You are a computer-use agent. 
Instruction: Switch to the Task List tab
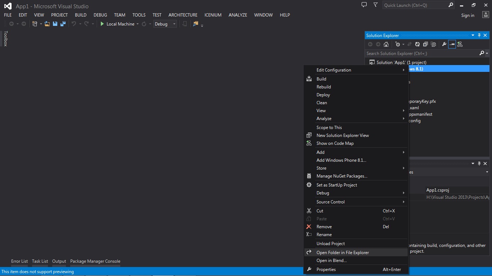[x=40, y=261]
